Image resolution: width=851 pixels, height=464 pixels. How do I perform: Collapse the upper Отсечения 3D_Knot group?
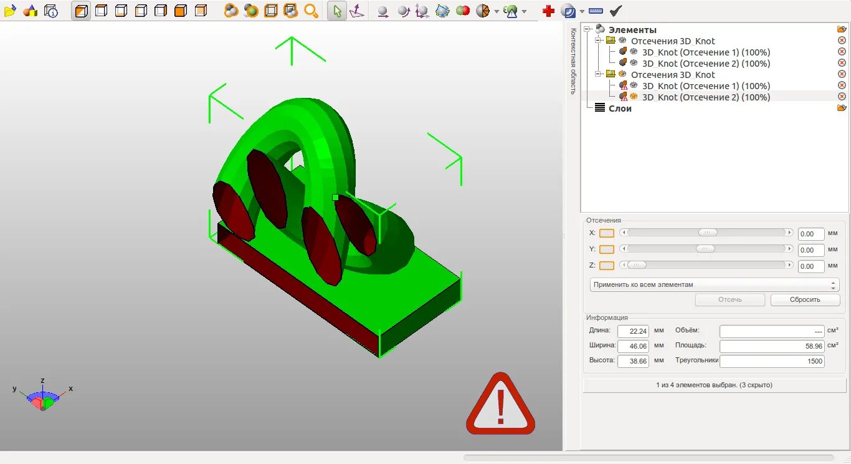(599, 41)
